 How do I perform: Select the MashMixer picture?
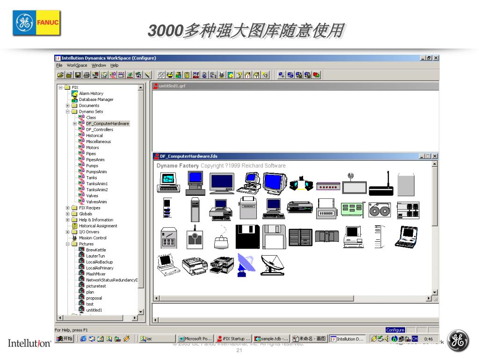click(x=95, y=274)
